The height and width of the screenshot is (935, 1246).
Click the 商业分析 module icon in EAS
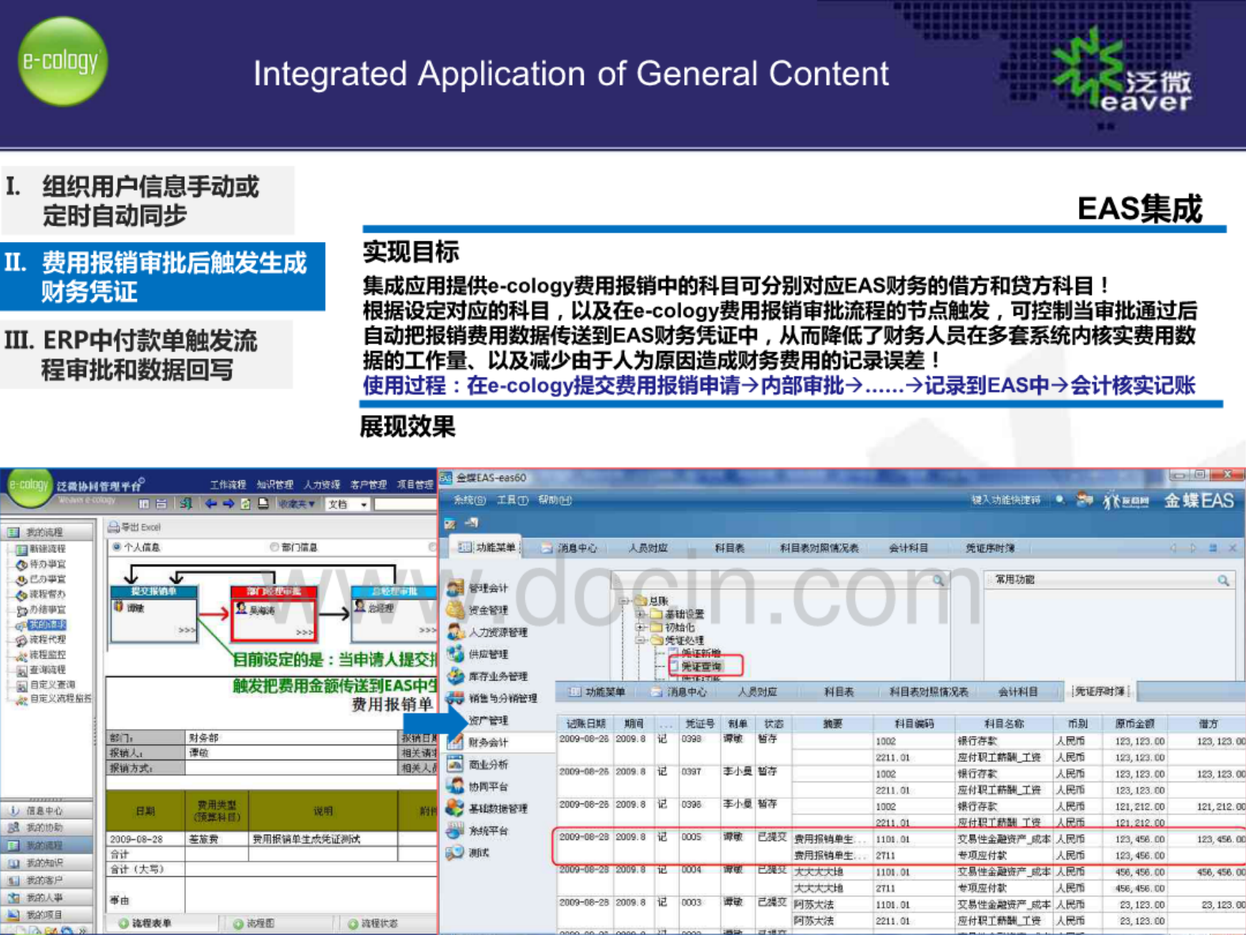click(x=455, y=764)
